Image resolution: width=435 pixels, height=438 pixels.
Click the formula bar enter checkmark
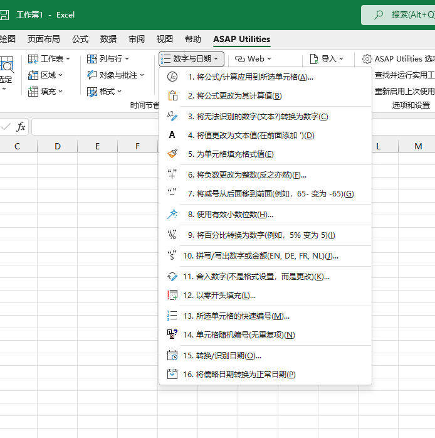pos(5,127)
